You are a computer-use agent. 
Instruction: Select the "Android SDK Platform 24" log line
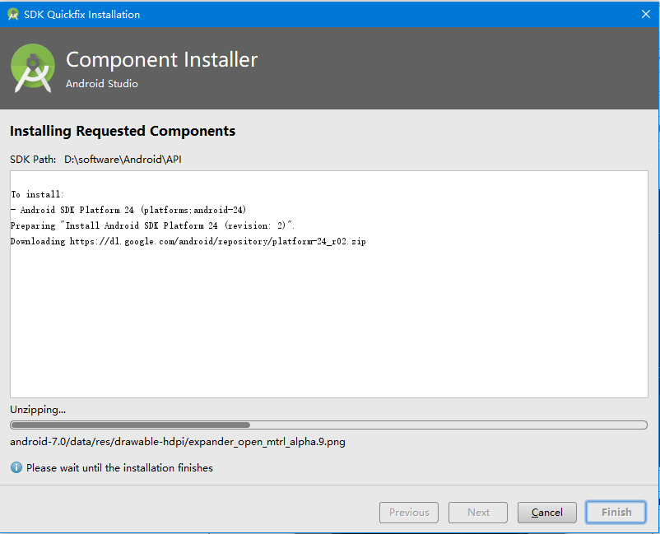point(128,210)
